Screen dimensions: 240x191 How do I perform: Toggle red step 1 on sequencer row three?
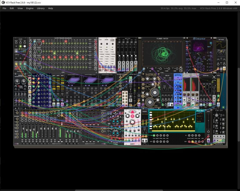pos(43,57)
